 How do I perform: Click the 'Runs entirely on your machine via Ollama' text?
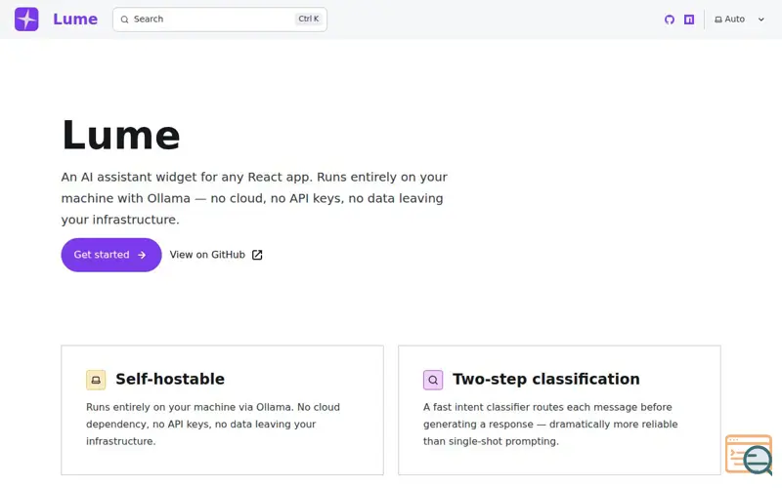click(x=213, y=425)
